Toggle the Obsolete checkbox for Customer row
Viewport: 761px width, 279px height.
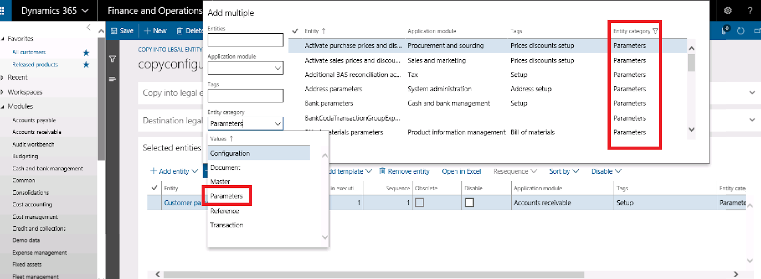tap(420, 203)
